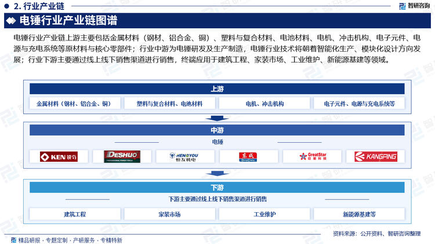Click the 上游 header bar

point(217,89)
